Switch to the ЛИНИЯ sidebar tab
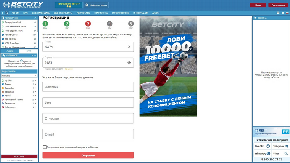Image resolution: width=290 pixels, height=163 pixels. (x=10, y=51)
